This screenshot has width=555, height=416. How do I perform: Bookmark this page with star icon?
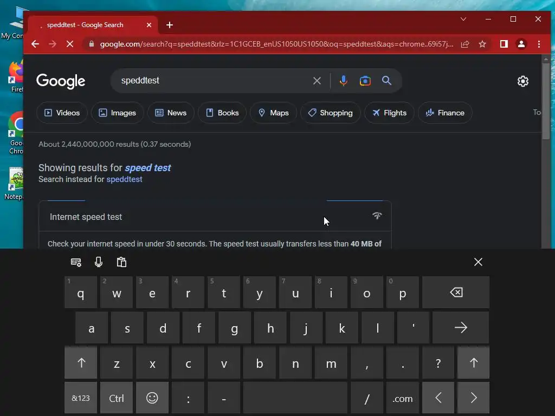482,44
